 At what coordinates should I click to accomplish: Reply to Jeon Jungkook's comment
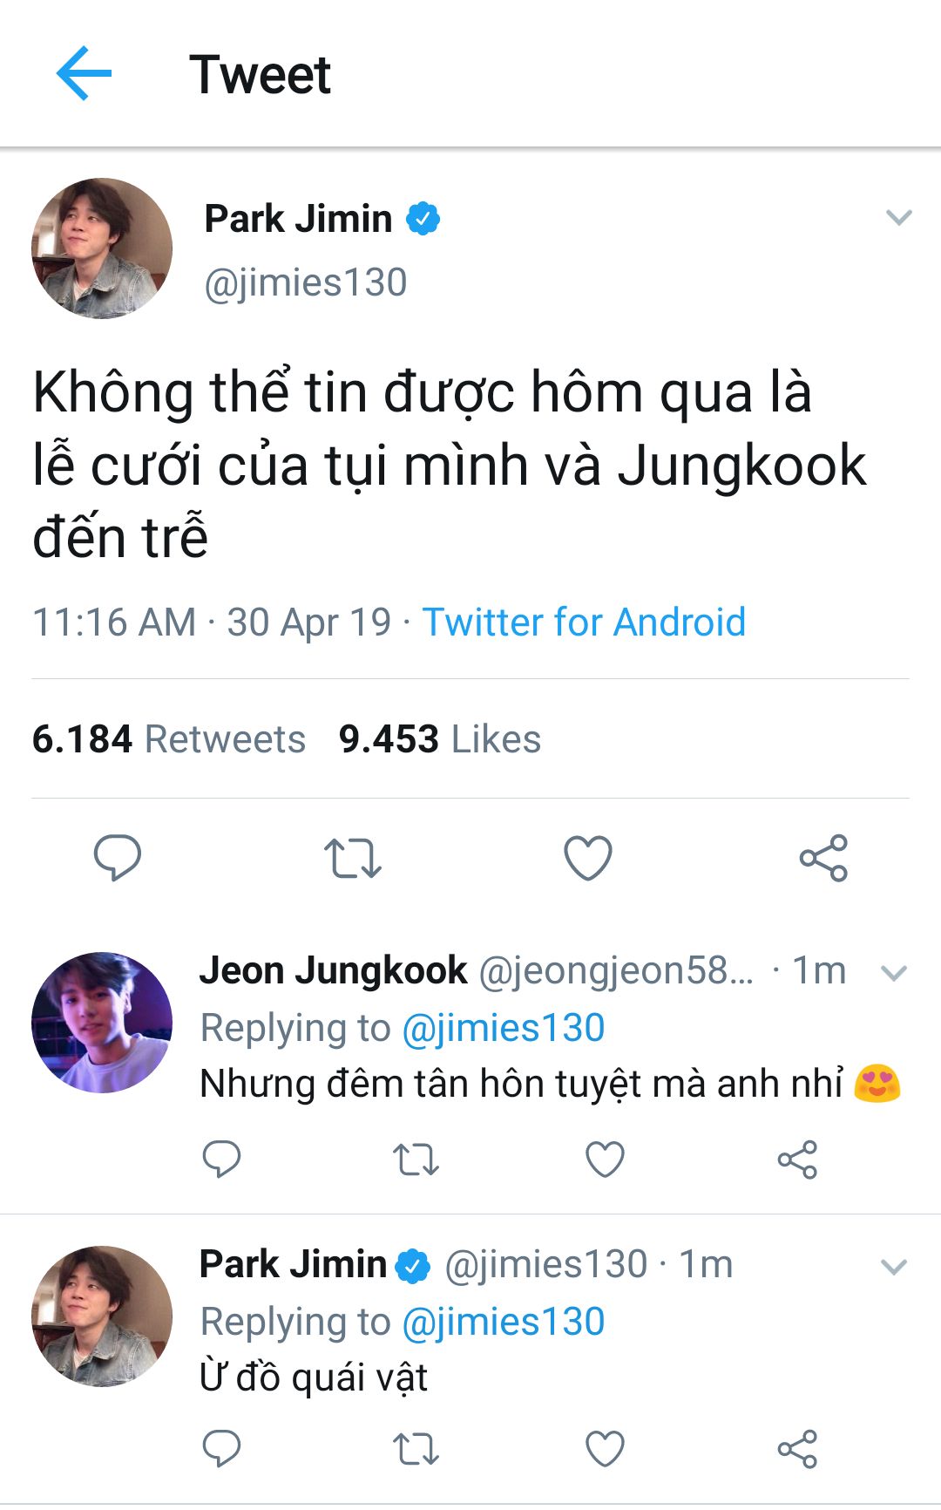click(221, 1159)
